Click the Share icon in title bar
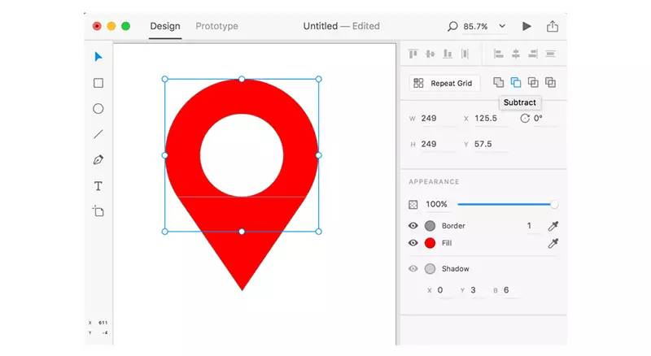 click(x=553, y=26)
